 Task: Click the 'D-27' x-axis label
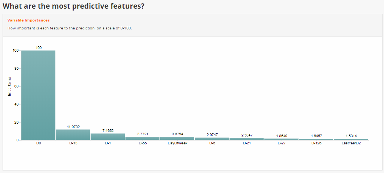[x=282, y=144]
